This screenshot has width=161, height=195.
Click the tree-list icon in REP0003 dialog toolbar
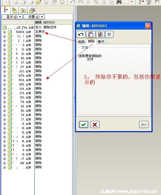(x=100, y=34)
